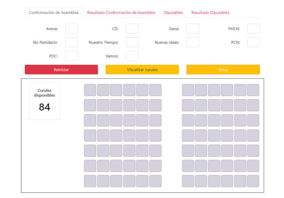Click the Curules disponibles 84 counter
This screenshot has height=198, width=284.
tap(44, 101)
